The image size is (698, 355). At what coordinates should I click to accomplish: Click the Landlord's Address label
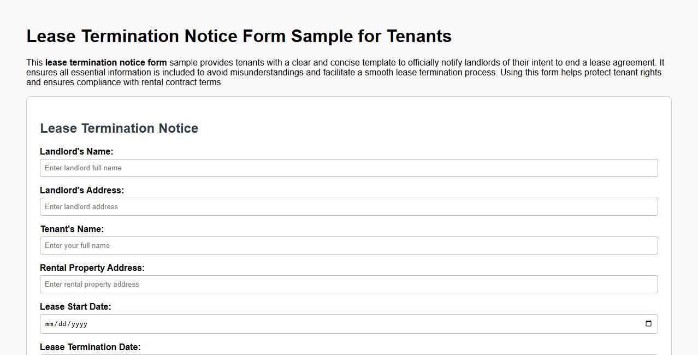click(x=82, y=190)
